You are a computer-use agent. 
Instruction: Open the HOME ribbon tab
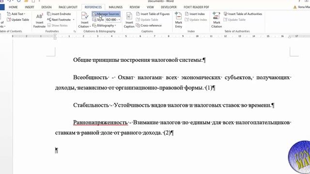click(x=13, y=7)
